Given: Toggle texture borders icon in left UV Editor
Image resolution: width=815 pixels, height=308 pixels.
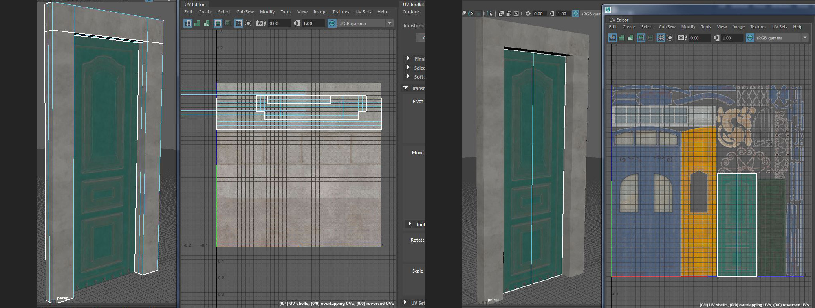Looking at the screenshot, I should 218,23.
